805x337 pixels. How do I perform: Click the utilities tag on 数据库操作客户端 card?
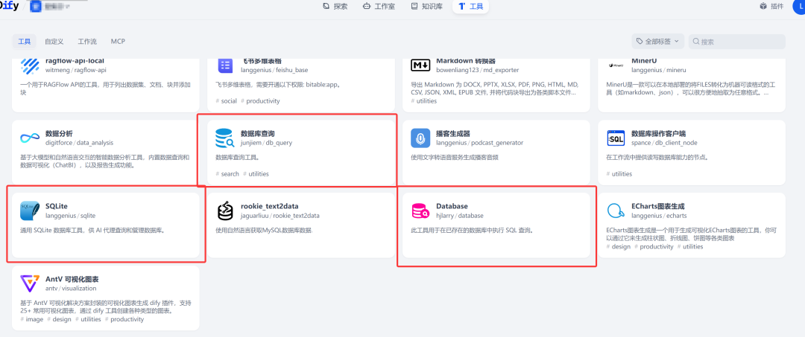pyautogui.click(x=619, y=174)
